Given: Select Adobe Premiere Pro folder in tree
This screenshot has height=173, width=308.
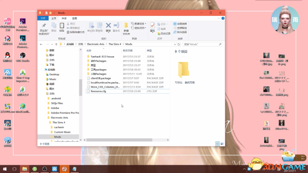Looking at the screenshot, I should [64, 113].
